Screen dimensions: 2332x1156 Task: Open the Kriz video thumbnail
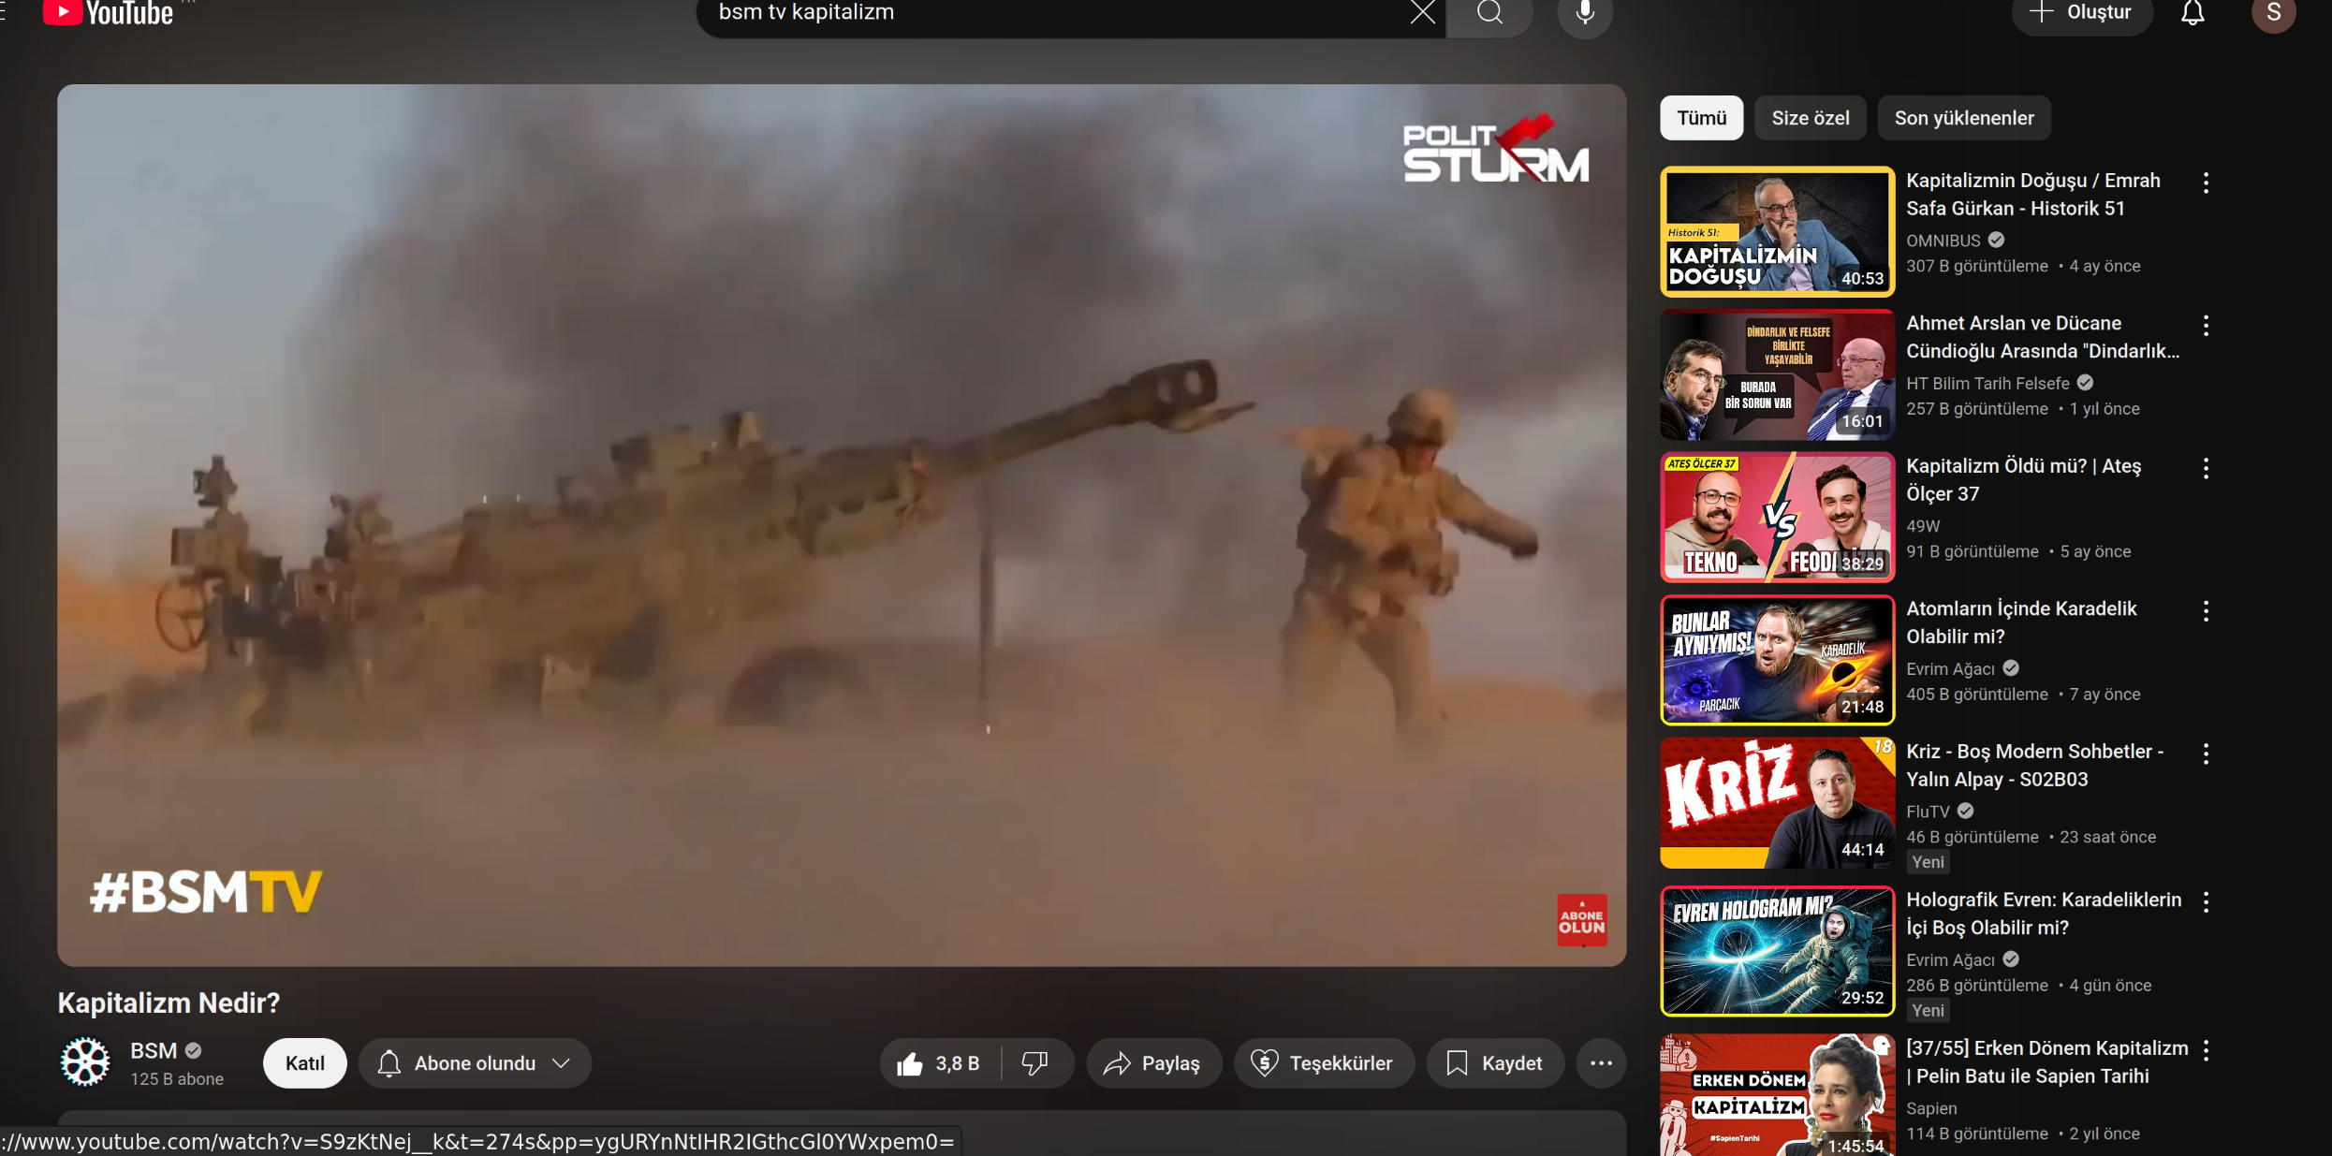[x=1777, y=802]
